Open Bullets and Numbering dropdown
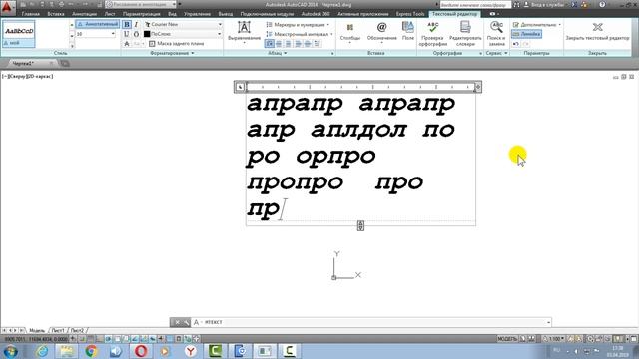 [x=298, y=25]
